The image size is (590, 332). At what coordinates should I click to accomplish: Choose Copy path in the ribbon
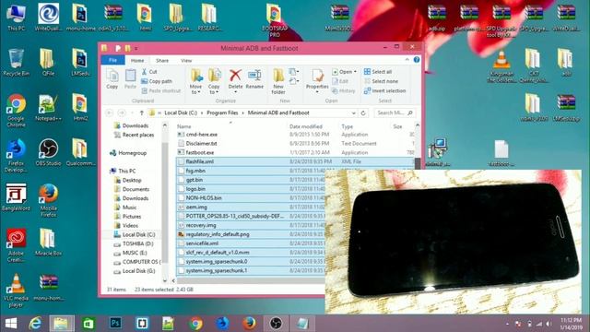[157, 81]
